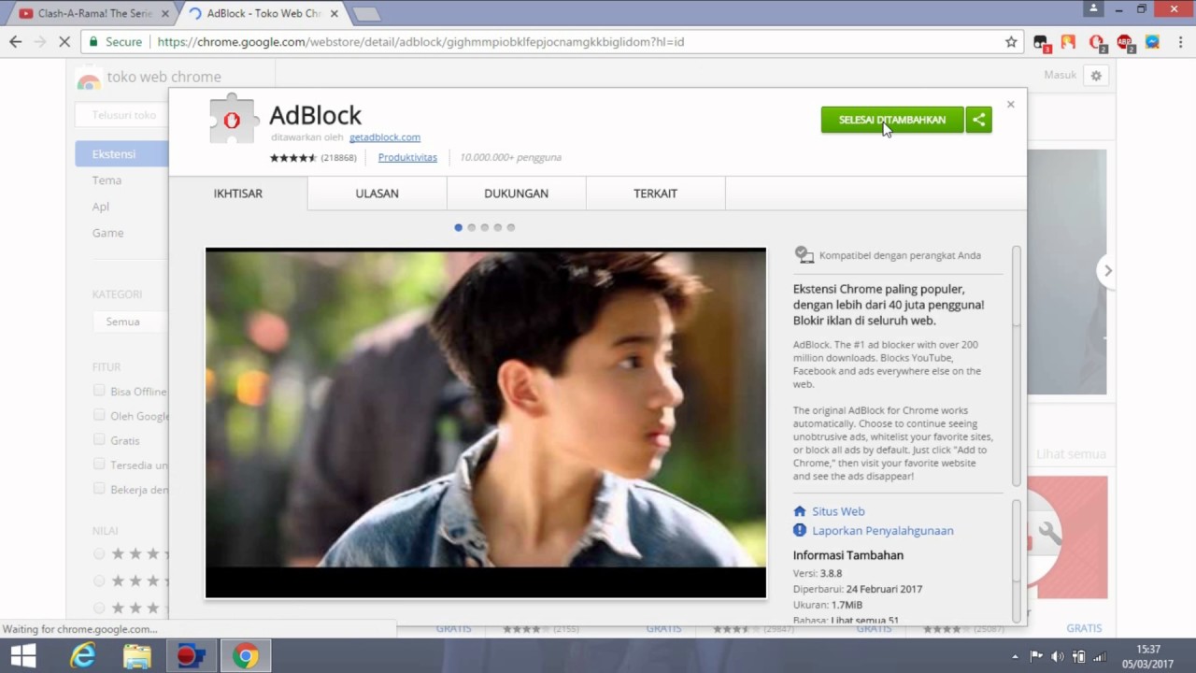Click the AdBlock promo video thumbnail
1196x673 pixels.
pyautogui.click(x=486, y=422)
